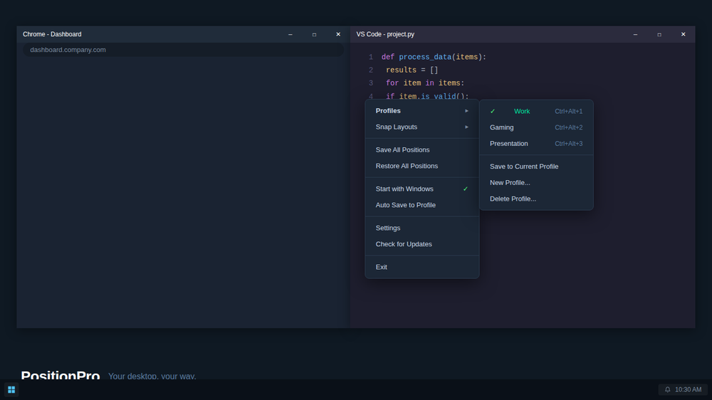Close the VS Code project.py window

[683, 34]
